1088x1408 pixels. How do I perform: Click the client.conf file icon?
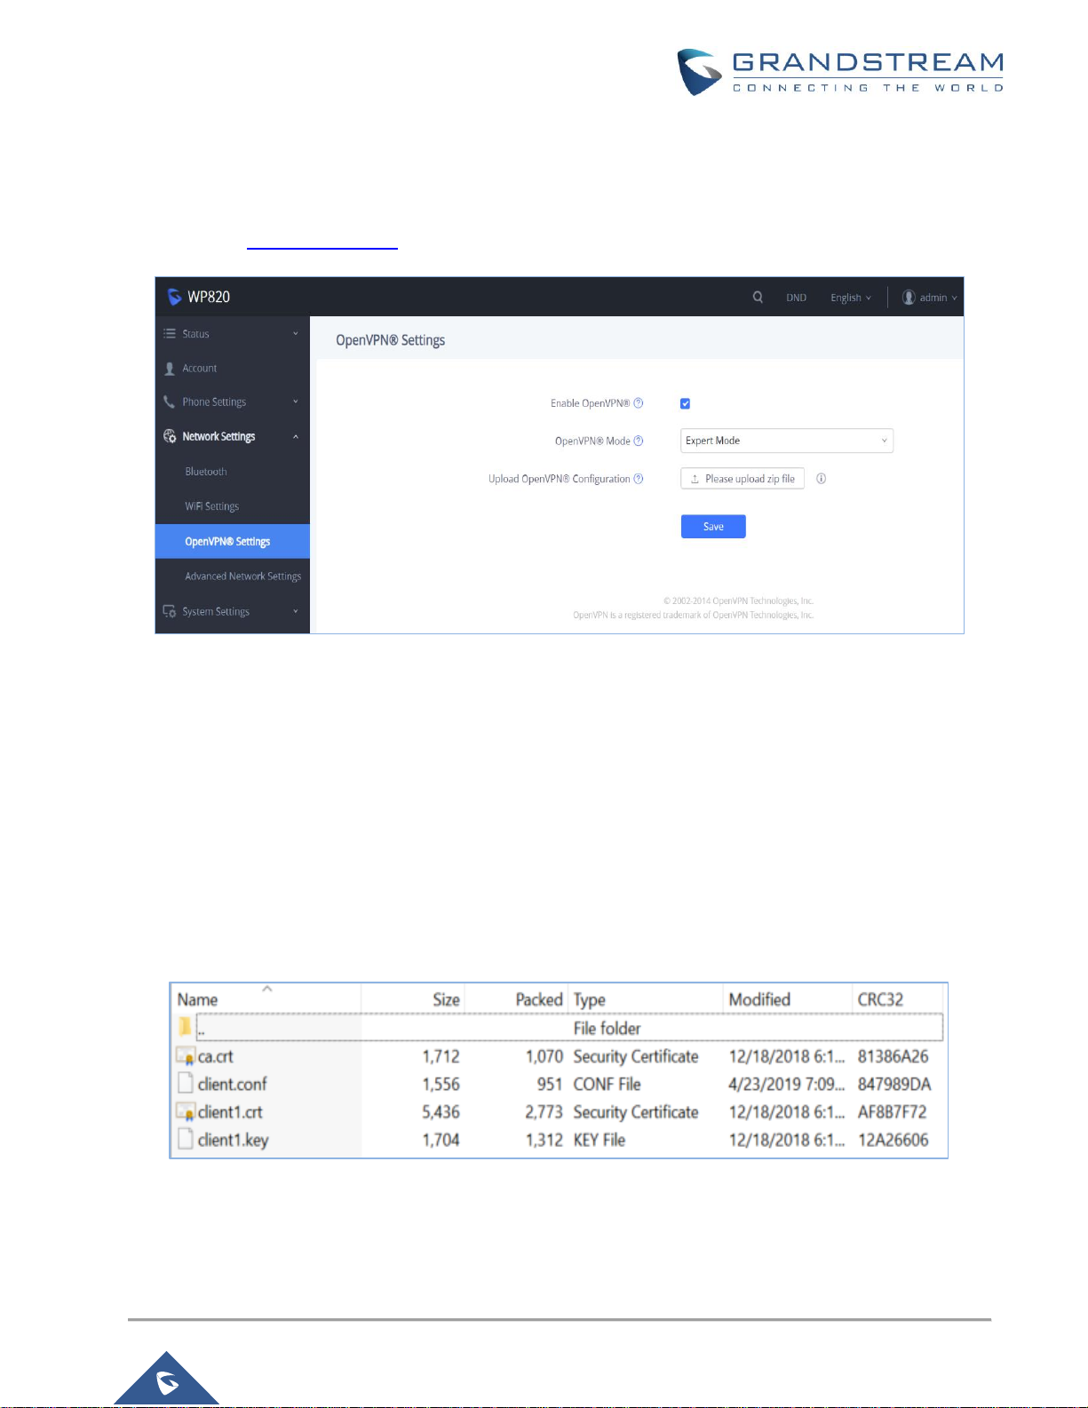click(x=186, y=1084)
